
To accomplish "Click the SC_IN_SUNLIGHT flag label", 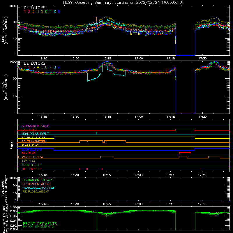I will 33,137.
